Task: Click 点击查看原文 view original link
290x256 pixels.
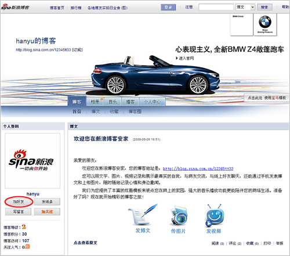Action: (x=85, y=243)
